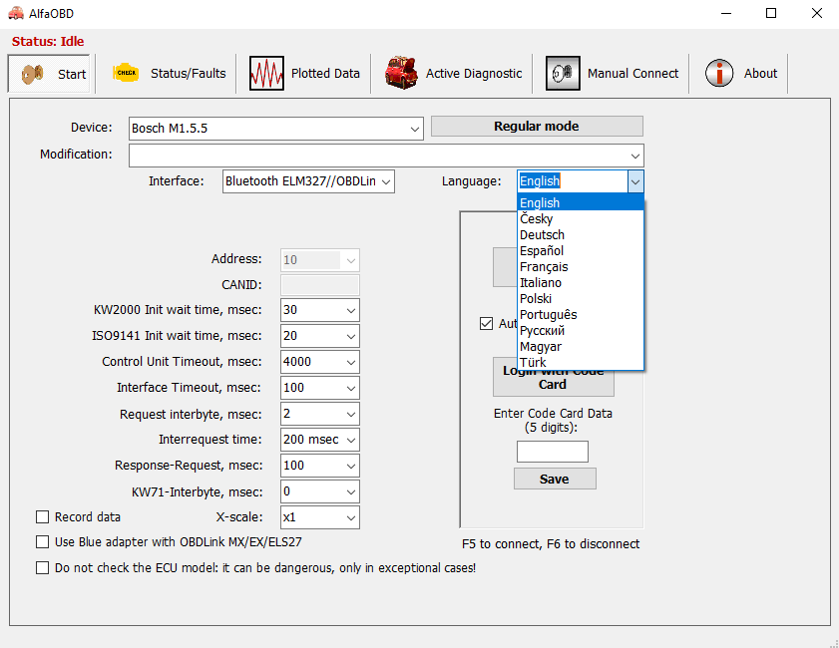Select Português language option
839x648 pixels.
tap(581, 314)
